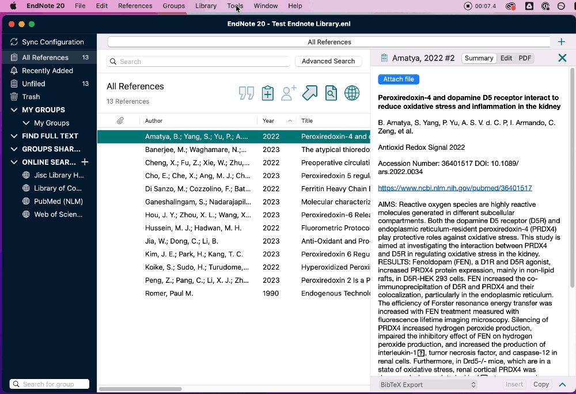Screen dimensions: 576x394
Task: Select the Export references arrow icon
Action: pos(309,93)
